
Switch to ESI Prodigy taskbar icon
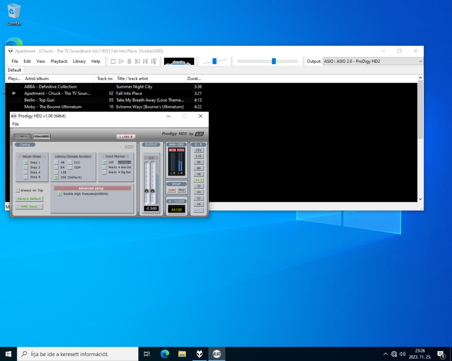click(217, 354)
